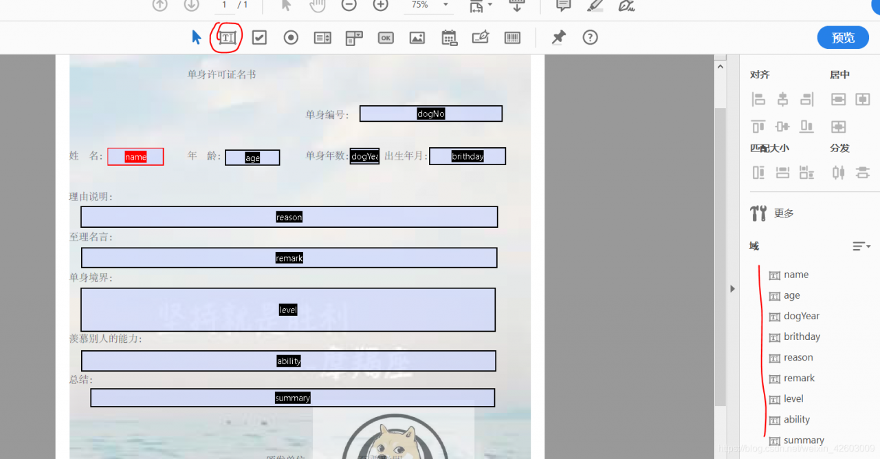
Task: Add a Barcode field
Action: pos(512,37)
